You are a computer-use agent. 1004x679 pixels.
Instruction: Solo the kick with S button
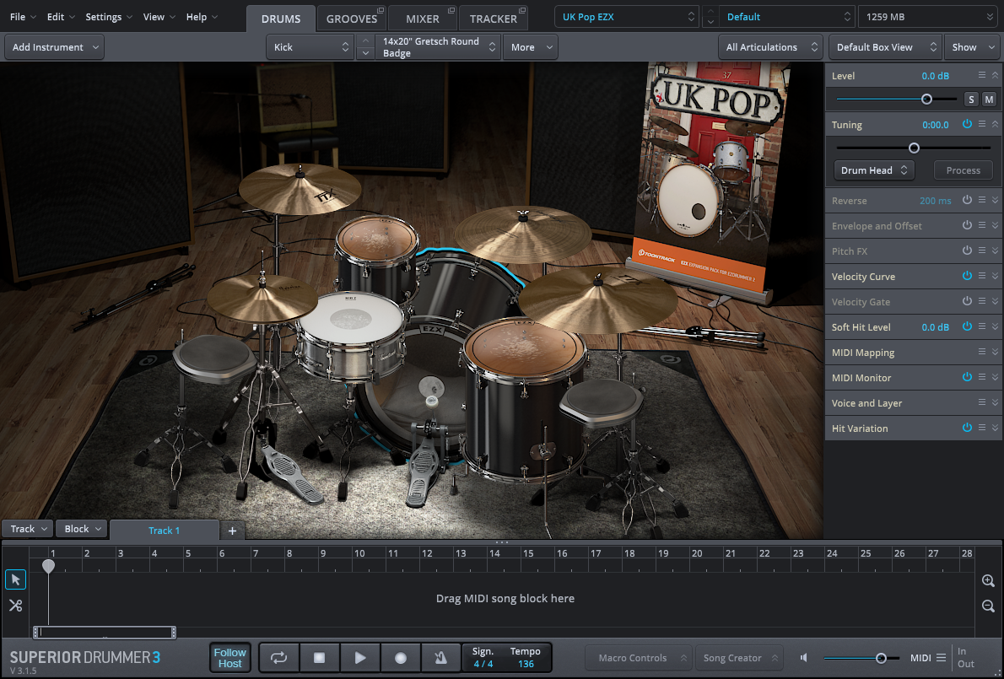point(971,100)
